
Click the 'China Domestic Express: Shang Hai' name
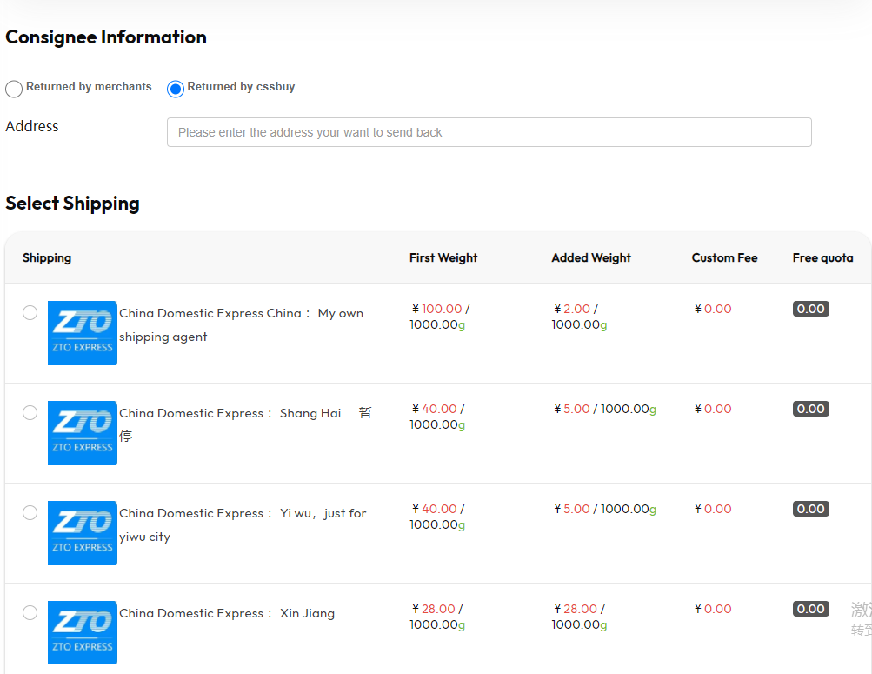point(246,425)
